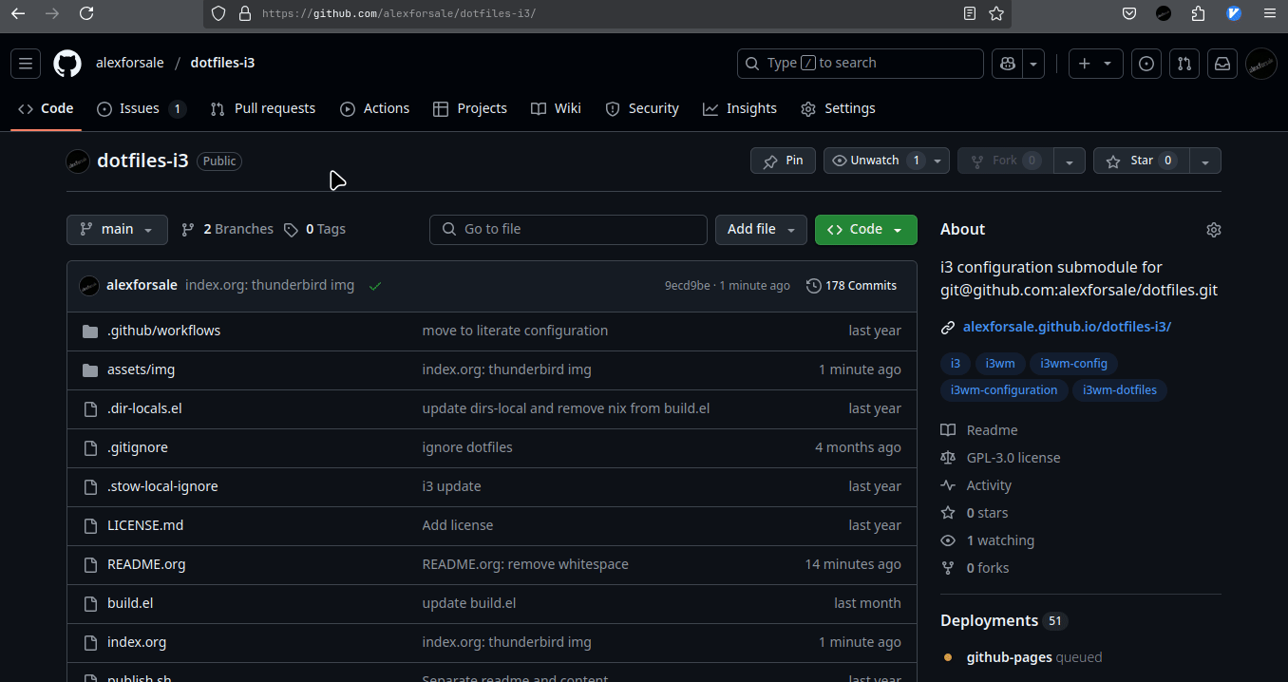Open the github-pages deployment link
The image size is (1288, 682).
1011,657
